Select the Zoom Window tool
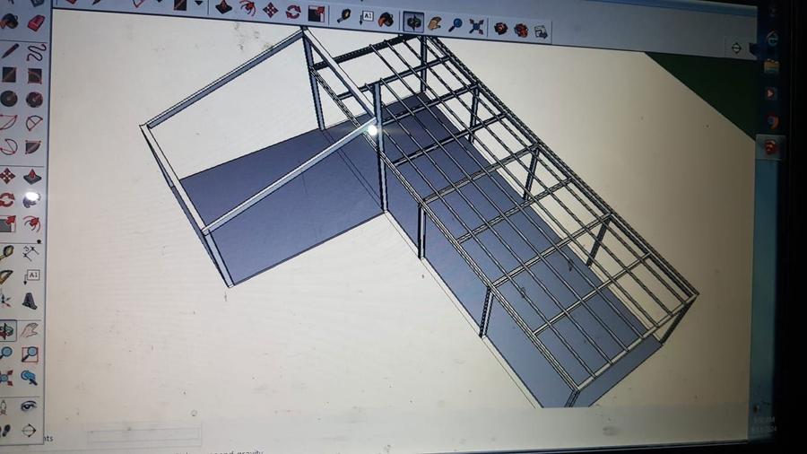The width and height of the screenshot is (807, 454). 30,354
